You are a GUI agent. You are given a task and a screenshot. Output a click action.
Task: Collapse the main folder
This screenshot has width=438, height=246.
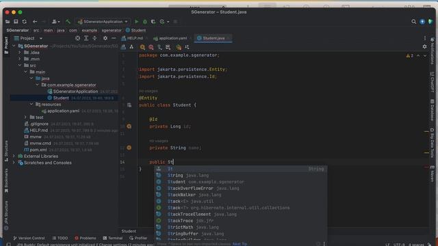click(25, 72)
